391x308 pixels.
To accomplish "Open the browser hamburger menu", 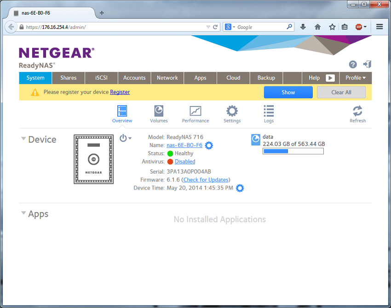I will (379, 27).
